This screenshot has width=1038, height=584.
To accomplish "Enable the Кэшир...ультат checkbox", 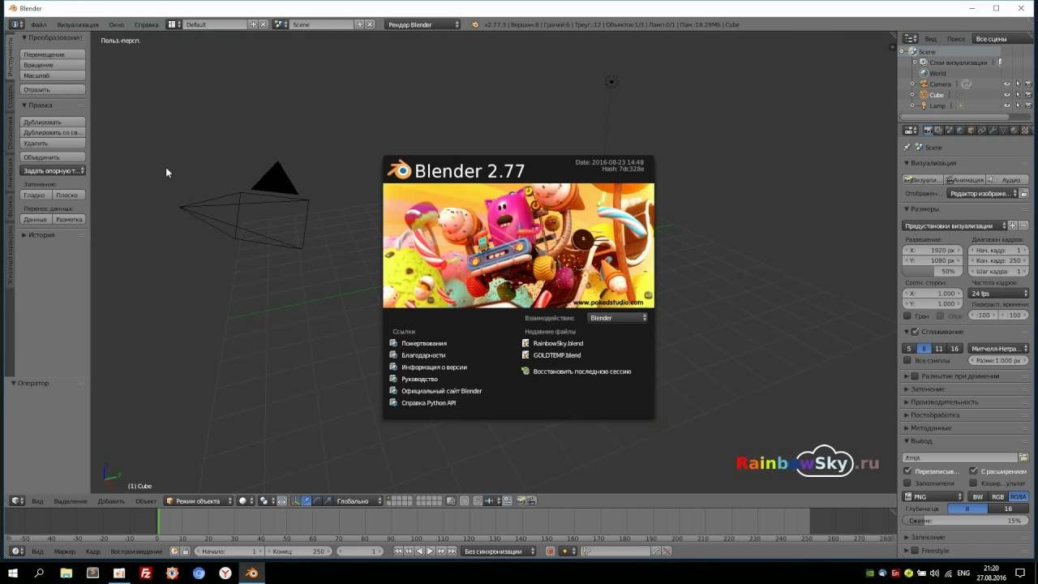I will 973,483.
